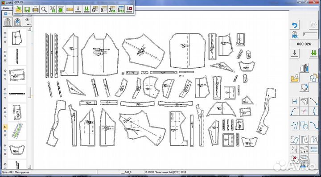Click the black down-arrow button in right panel
The width and height of the screenshot is (321, 177).
(295, 53)
